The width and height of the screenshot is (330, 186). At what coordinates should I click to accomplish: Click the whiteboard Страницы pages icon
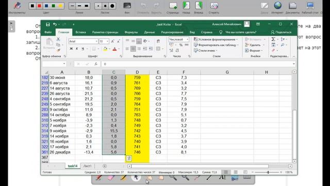173,6
